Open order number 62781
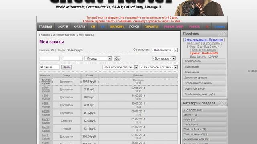 tap(46, 135)
